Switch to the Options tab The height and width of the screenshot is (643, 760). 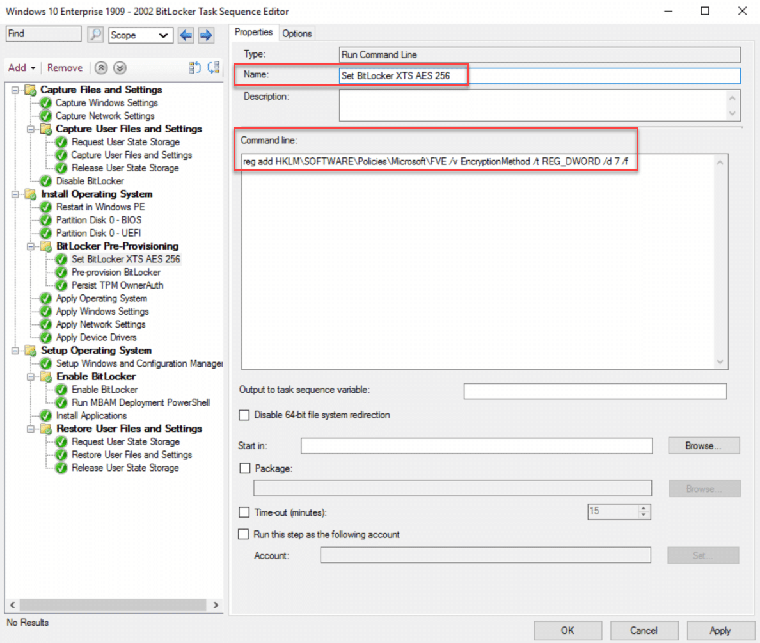tap(297, 32)
